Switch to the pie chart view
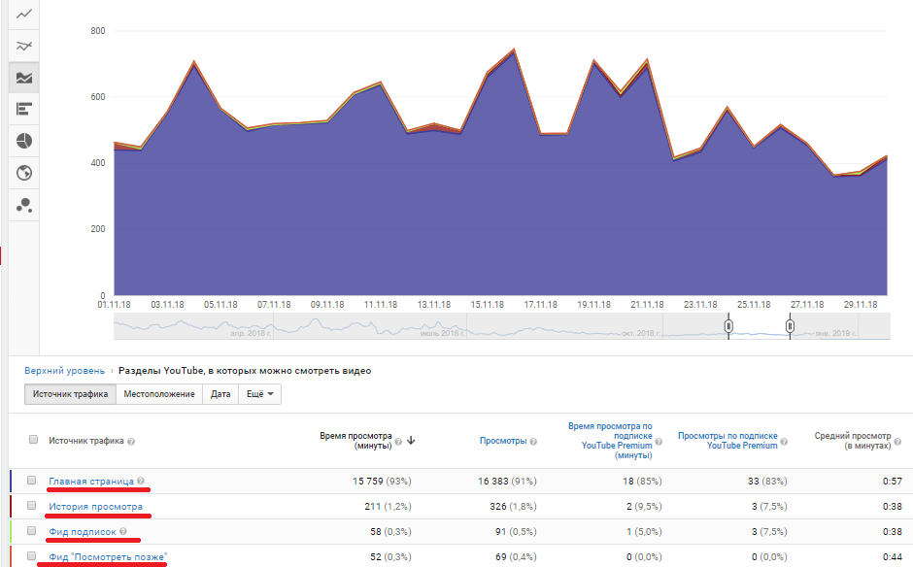This screenshot has height=567, width=913. click(x=24, y=142)
